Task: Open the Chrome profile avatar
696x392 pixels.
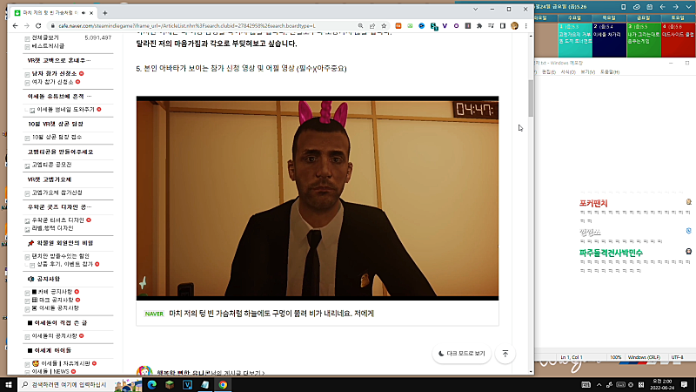Action: [x=514, y=26]
